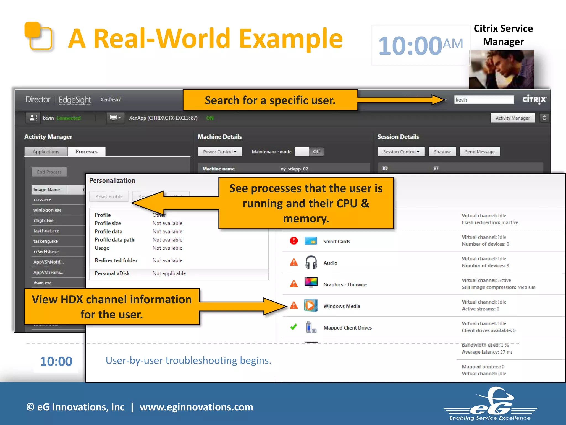This screenshot has width=566, height=425.
Task: Click the red error icon for Smart Cards
Action: coord(294,241)
